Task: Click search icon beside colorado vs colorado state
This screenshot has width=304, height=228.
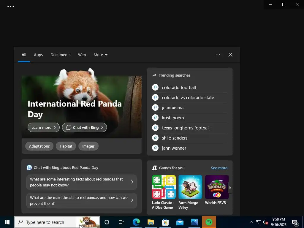Action: click(x=155, y=97)
